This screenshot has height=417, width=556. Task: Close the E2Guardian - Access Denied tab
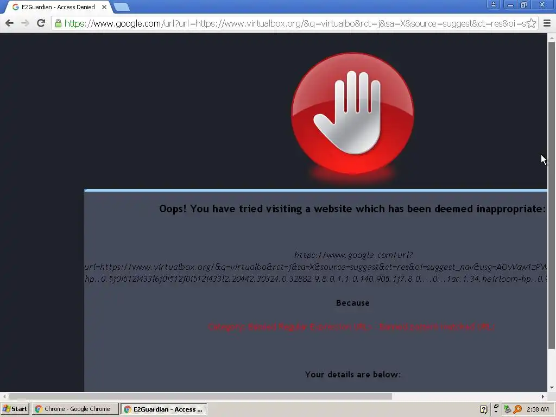104,7
